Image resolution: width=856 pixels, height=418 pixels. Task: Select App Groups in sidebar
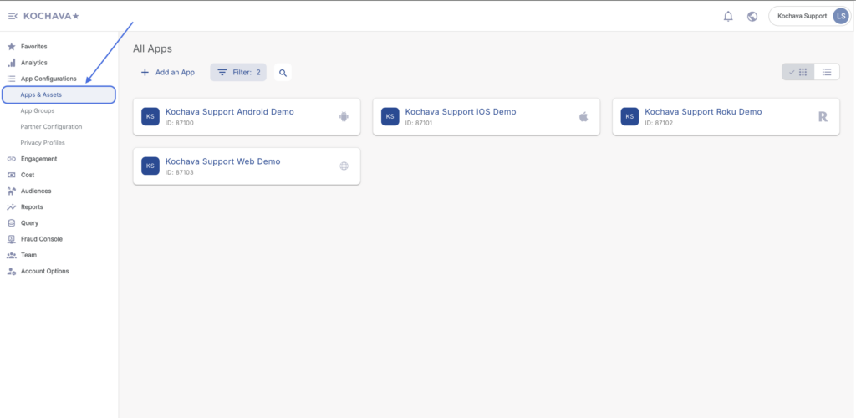coord(38,110)
